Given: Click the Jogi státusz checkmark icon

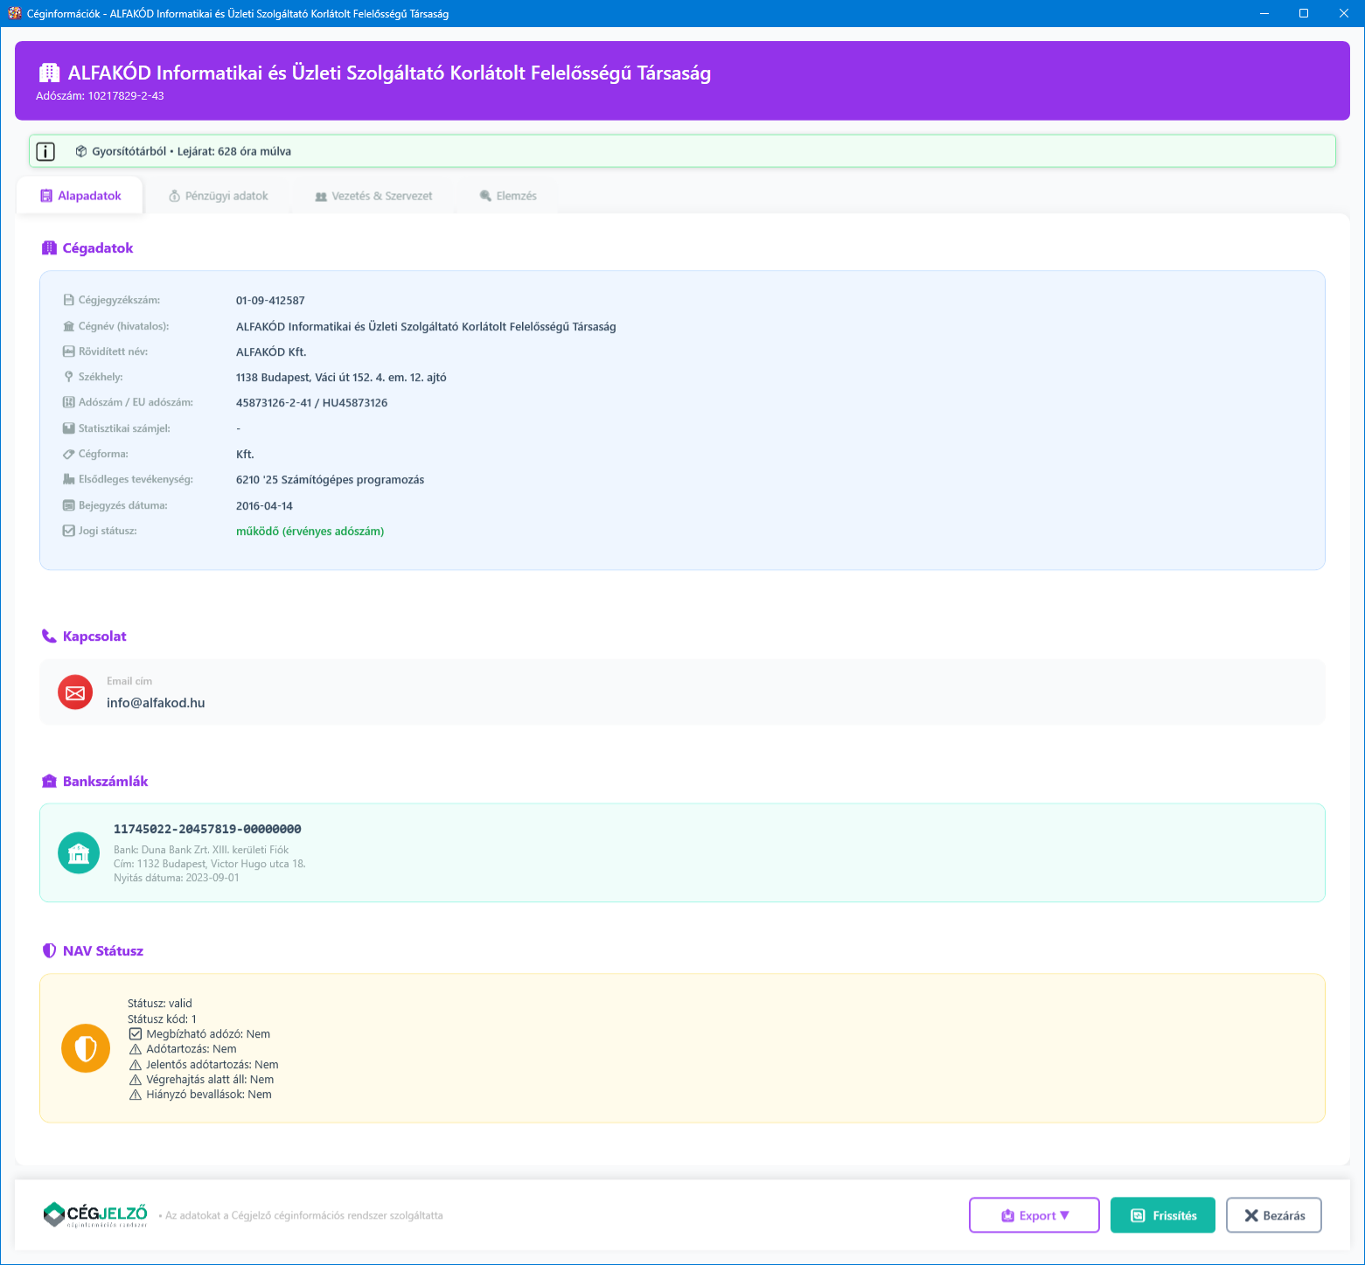Looking at the screenshot, I should coord(68,531).
